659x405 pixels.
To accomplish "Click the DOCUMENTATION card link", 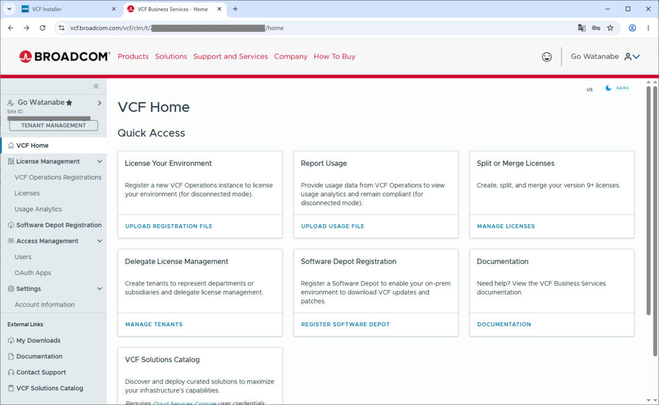I will (504, 324).
